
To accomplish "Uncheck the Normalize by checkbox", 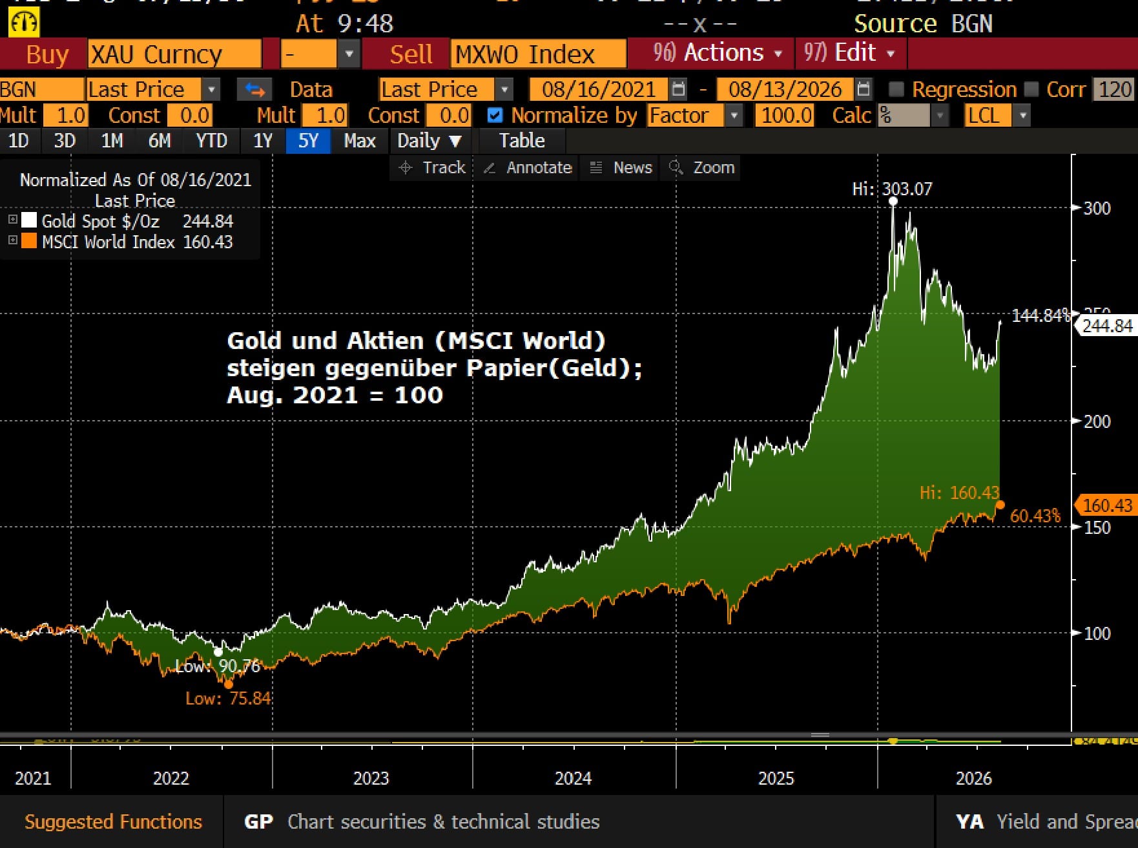I will click(x=495, y=116).
